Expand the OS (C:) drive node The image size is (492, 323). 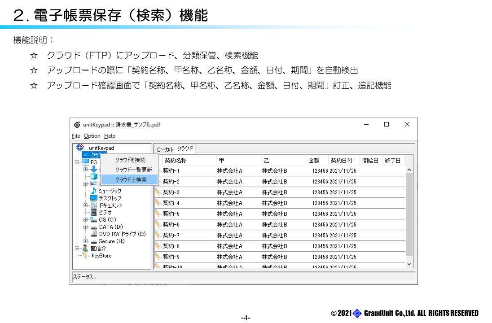tap(85, 220)
